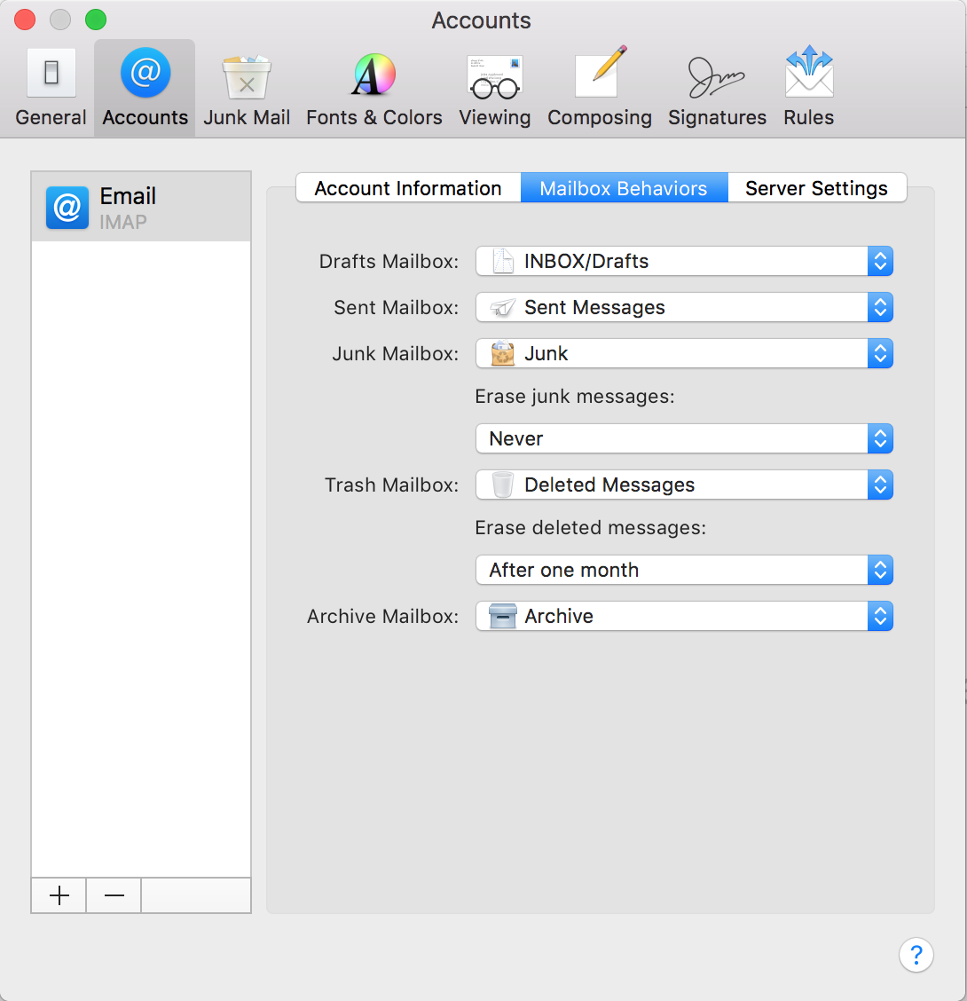This screenshot has height=1001, width=967.
Task: Click the Archive Mailbox label
Action: [x=382, y=616]
